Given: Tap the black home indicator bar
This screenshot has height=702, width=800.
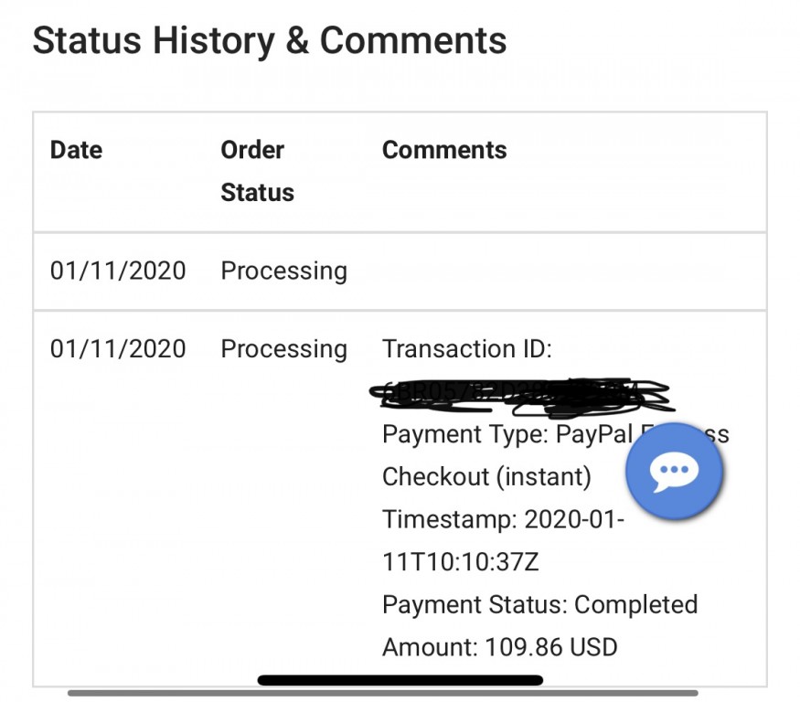Looking at the screenshot, I should (400, 680).
